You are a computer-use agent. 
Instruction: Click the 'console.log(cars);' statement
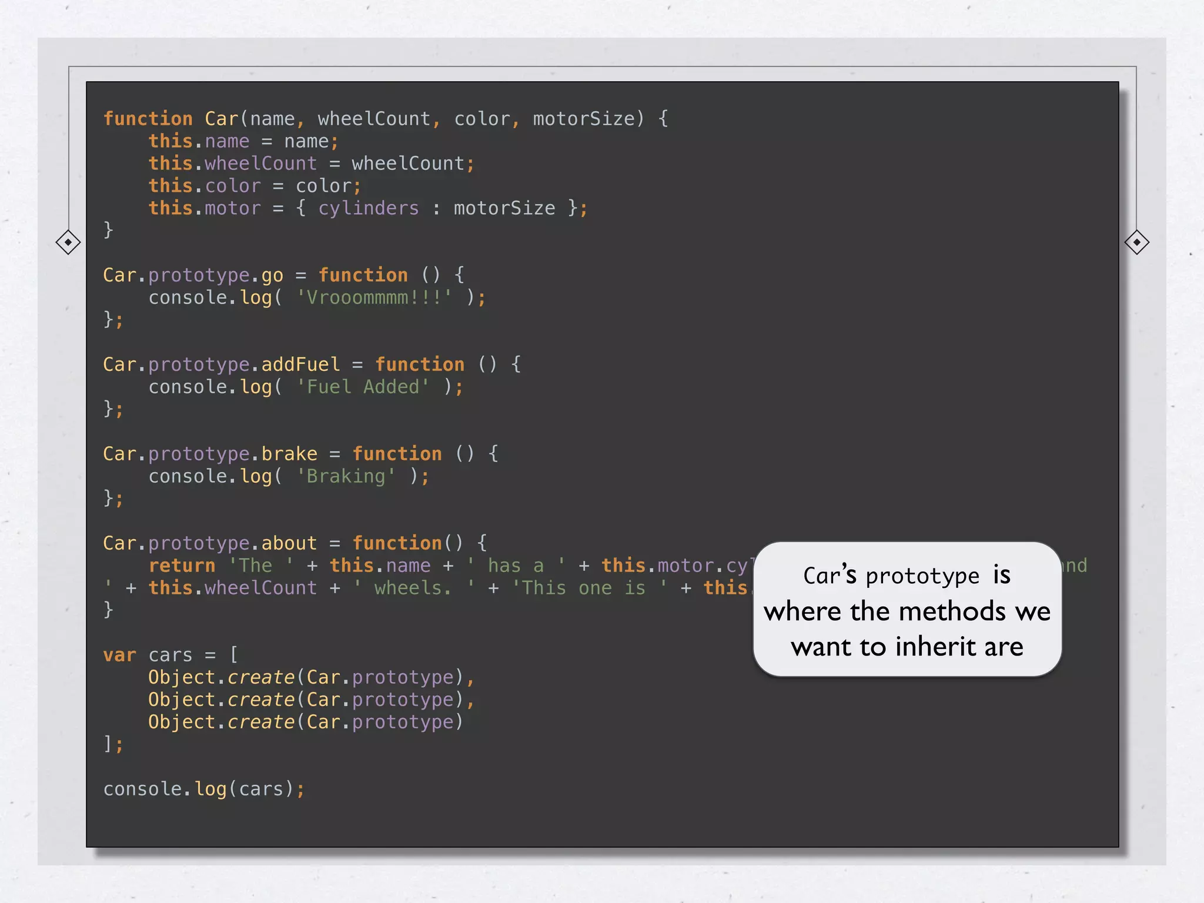click(203, 789)
